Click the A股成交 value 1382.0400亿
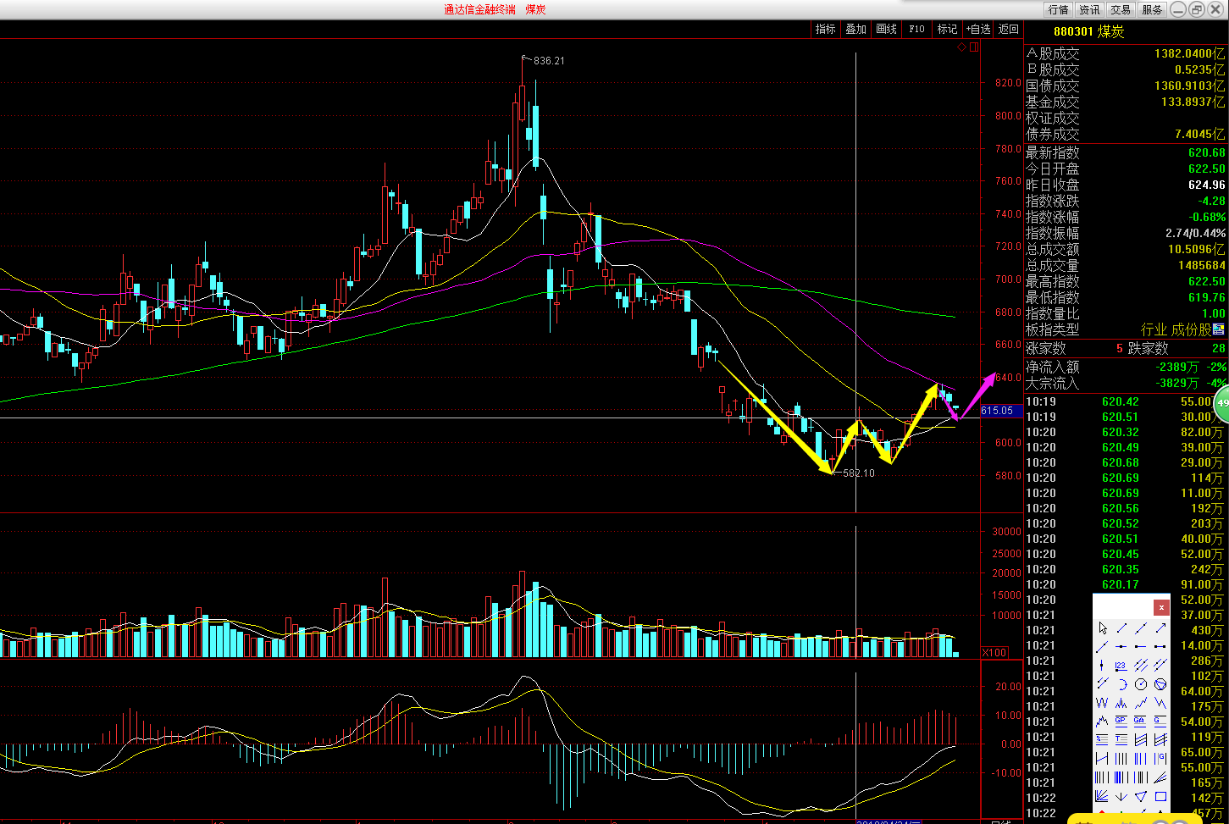 pos(1189,53)
